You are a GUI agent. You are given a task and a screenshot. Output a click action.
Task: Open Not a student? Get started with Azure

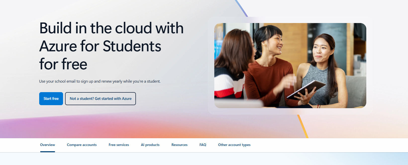click(100, 99)
